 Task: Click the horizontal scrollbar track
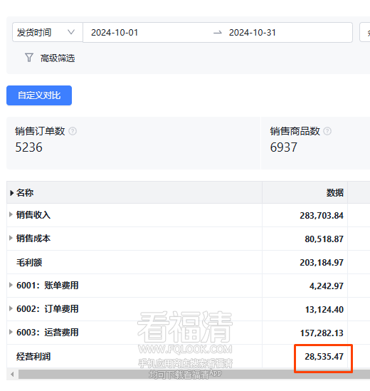coord(194,374)
